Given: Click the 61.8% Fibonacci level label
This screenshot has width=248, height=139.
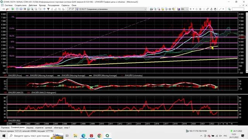Looking at the screenshot, I should click(12, 47).
